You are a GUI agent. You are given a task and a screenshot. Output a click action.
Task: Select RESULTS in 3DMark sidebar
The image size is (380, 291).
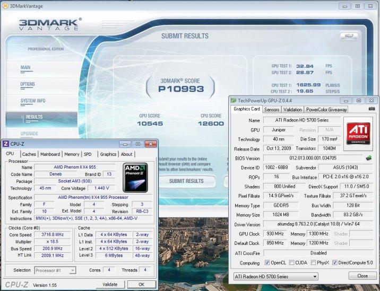(42, 119)
